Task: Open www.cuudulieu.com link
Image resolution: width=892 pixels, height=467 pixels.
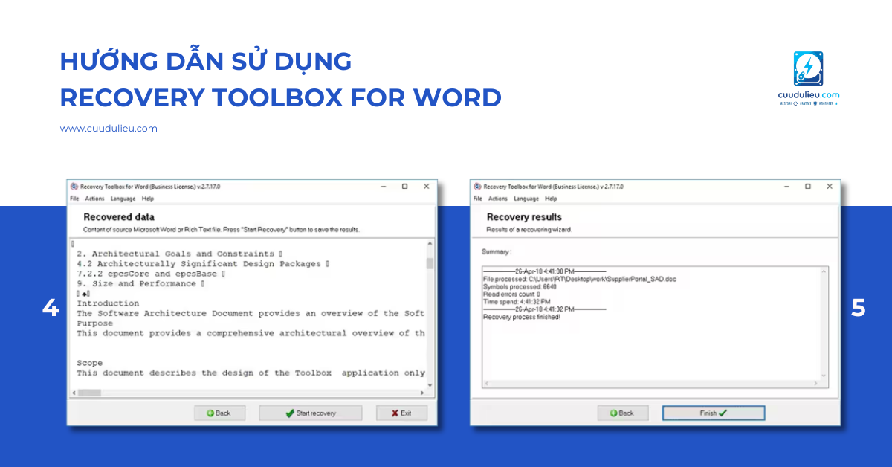Action: click(109, 128)
